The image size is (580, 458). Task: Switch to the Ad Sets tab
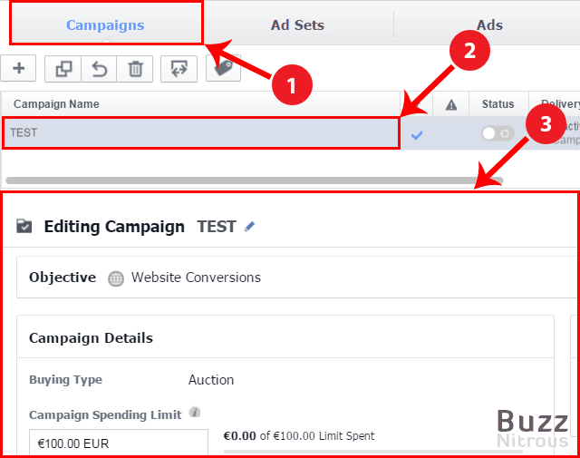297,24
